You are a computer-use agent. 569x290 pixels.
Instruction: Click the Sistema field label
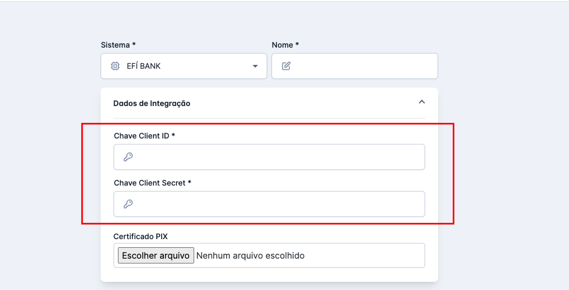(x=118, y=45)
